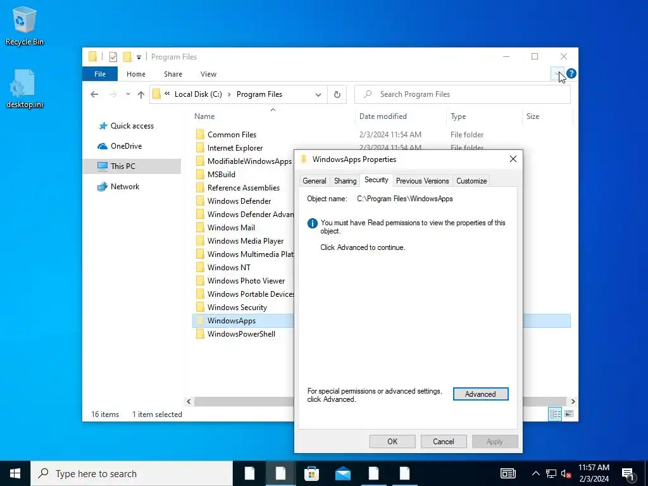Select the WindowsPowerShell folder
The height and width of the screenshot is (486, 648).
tap(241, 334)
